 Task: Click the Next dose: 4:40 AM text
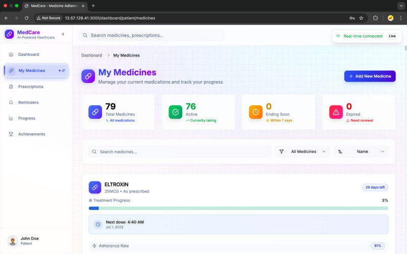125,222
